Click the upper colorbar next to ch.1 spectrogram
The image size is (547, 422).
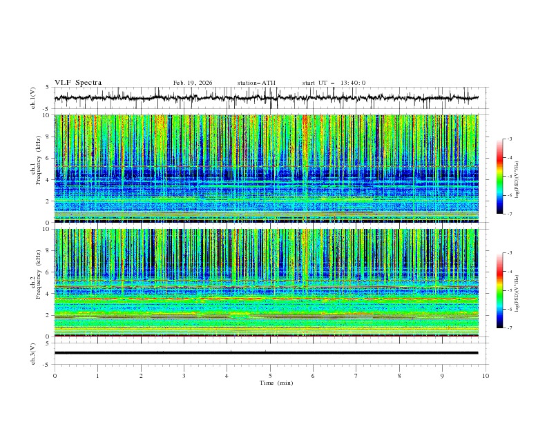pos(500,176)
